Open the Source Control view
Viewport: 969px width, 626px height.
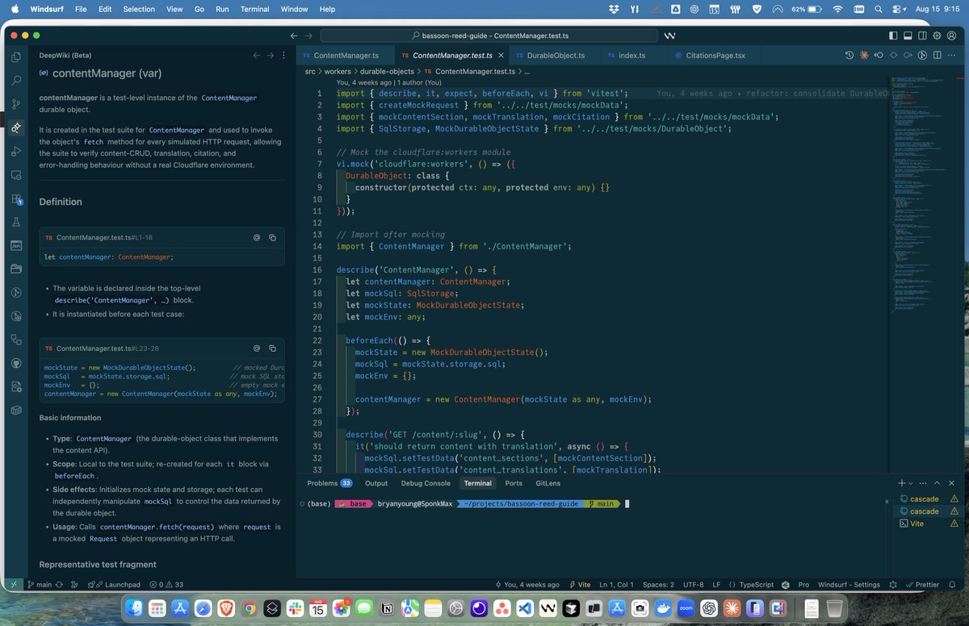(16, 104)
